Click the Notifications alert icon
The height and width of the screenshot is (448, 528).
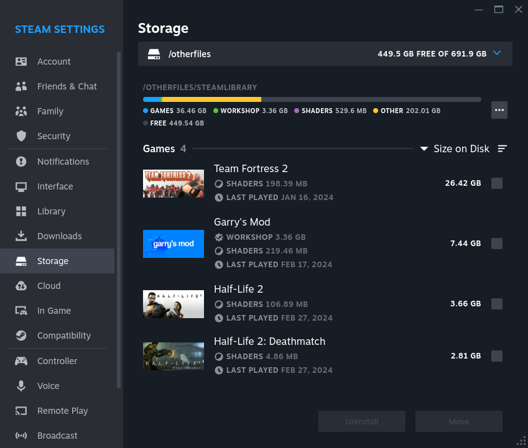[21, 162]
